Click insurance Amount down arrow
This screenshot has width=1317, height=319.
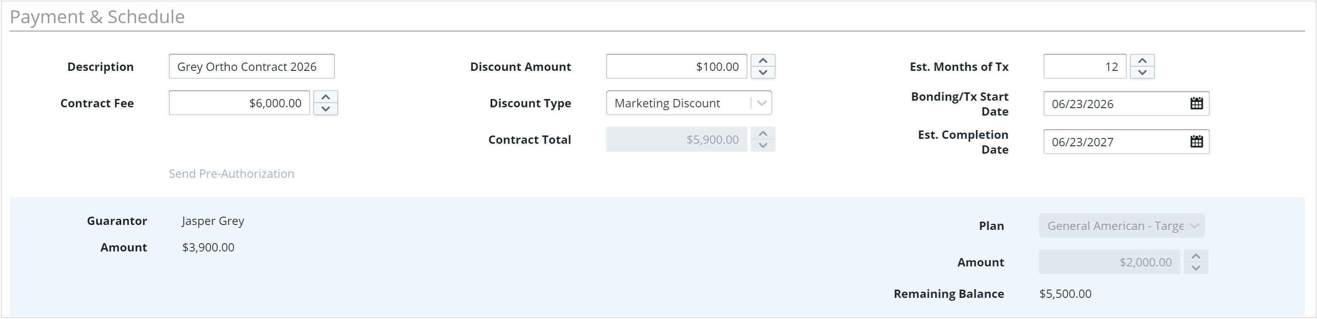click(1196, 268)
